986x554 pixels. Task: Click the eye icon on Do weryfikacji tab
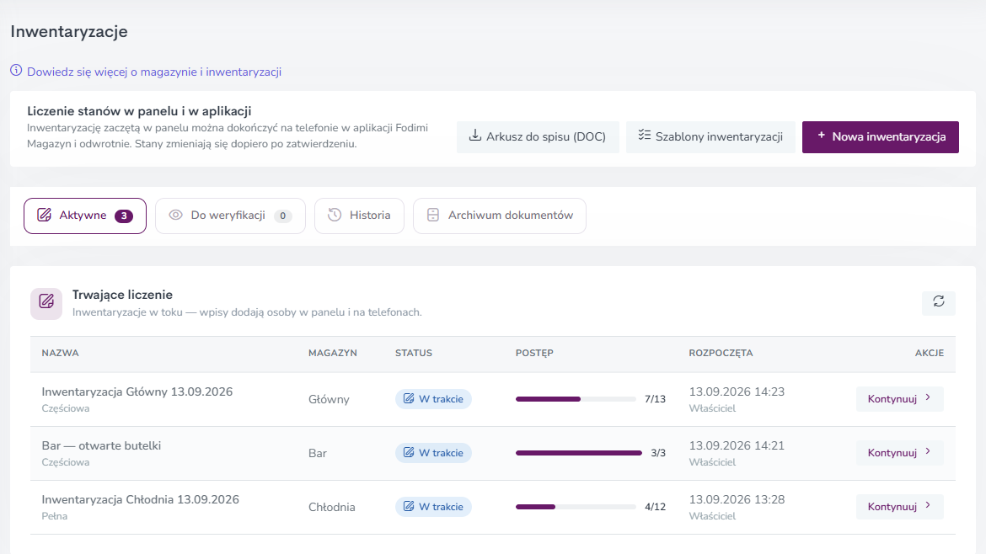[175, 215]
